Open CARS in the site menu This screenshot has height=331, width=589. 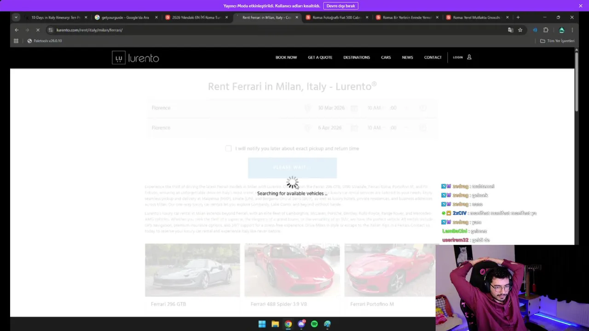[386, 57]
